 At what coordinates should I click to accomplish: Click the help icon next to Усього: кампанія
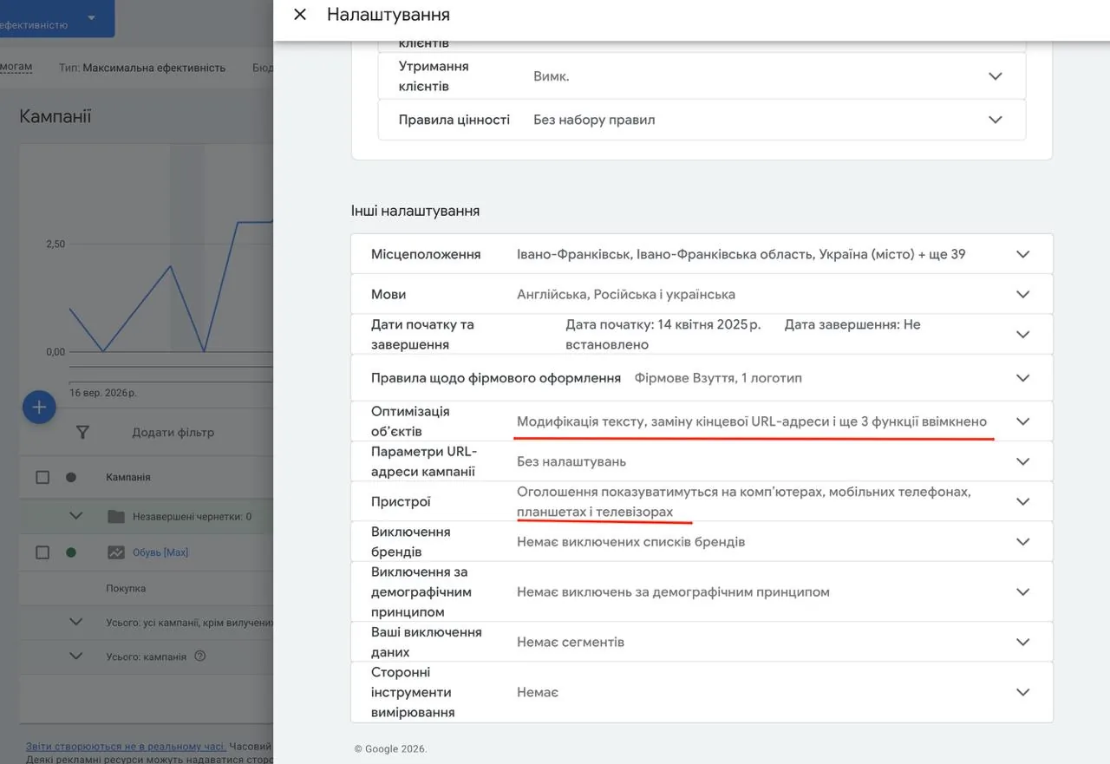[x=200, y=656]
